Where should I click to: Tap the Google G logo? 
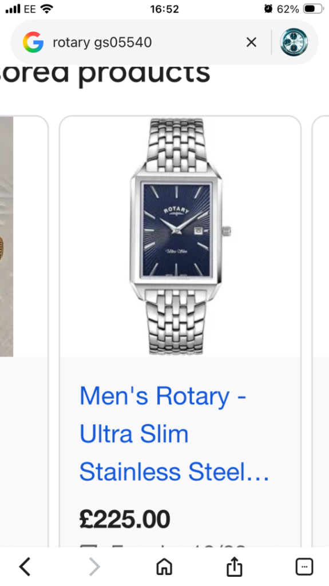[33, 42]
